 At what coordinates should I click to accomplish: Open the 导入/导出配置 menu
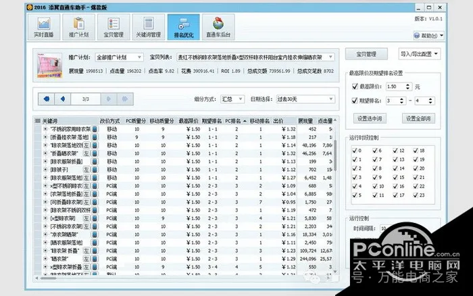419,53
